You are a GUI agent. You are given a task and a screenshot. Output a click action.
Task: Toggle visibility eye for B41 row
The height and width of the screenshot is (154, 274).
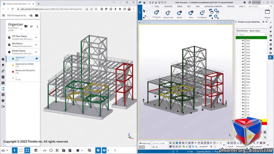(243, 67)
